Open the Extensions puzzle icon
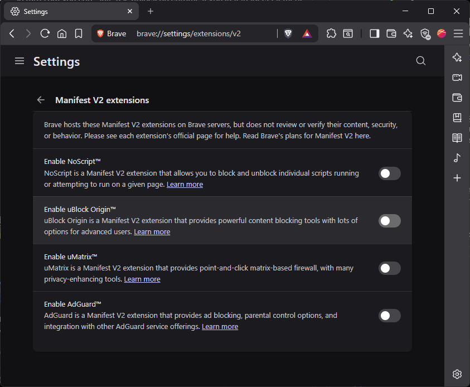Image resolution: width=470 pixels, height=387 pixels. [x=331, y=33]
